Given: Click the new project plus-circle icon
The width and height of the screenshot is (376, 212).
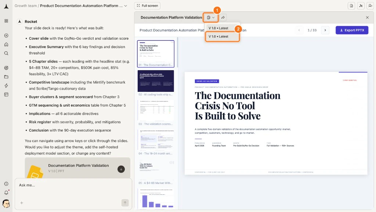Looking at the screenshot, I should pyautogui.click(x=6, y=36).
